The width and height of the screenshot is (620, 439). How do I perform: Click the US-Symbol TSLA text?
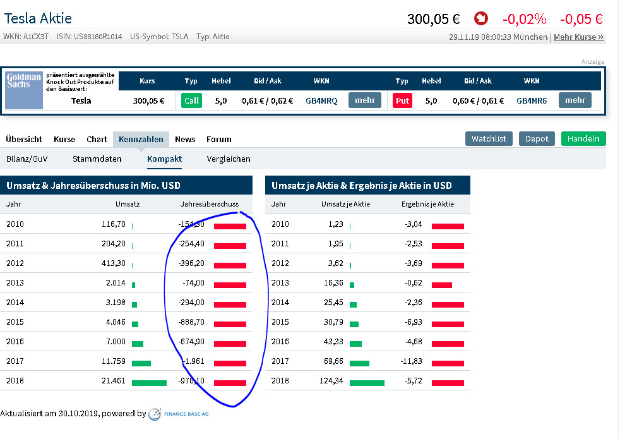point(159,37)
